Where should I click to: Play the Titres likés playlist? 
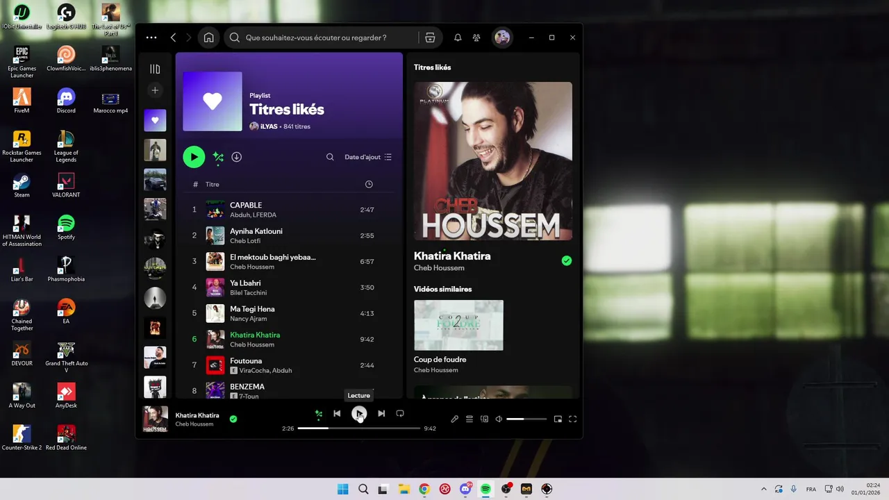point(194,157)
